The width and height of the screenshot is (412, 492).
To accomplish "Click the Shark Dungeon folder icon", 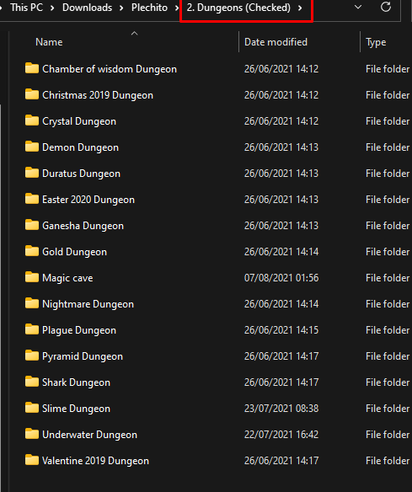I will (x=32, y=382).
